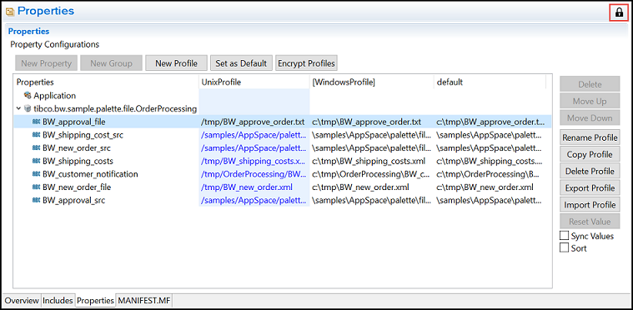Click the BW_shipping_cost_src property icon
633x310 pixels.
[x=37, y=135]
